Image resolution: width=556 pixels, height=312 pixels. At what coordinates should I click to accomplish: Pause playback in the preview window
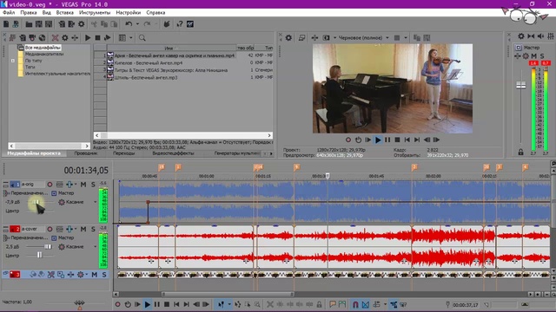[x=387, y=140]
